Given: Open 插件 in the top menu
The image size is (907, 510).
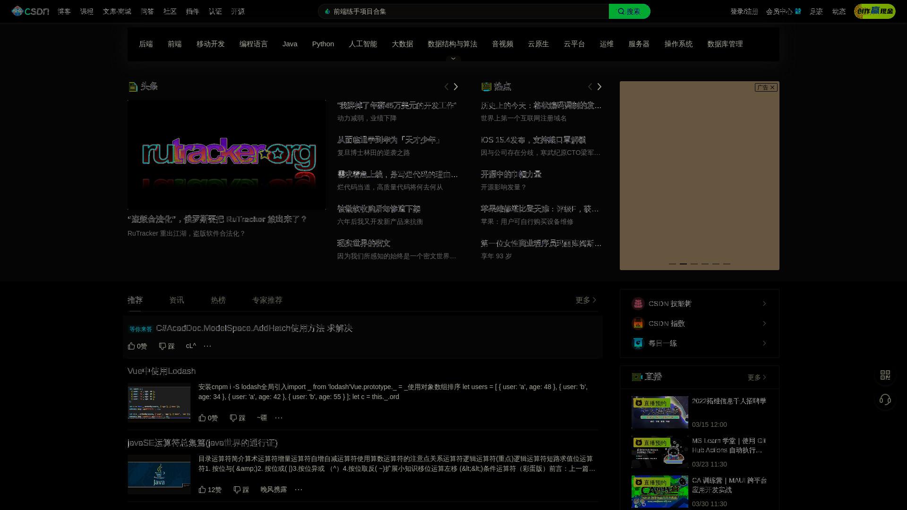Looking at the screenshot, I should (x=193, y=11).
